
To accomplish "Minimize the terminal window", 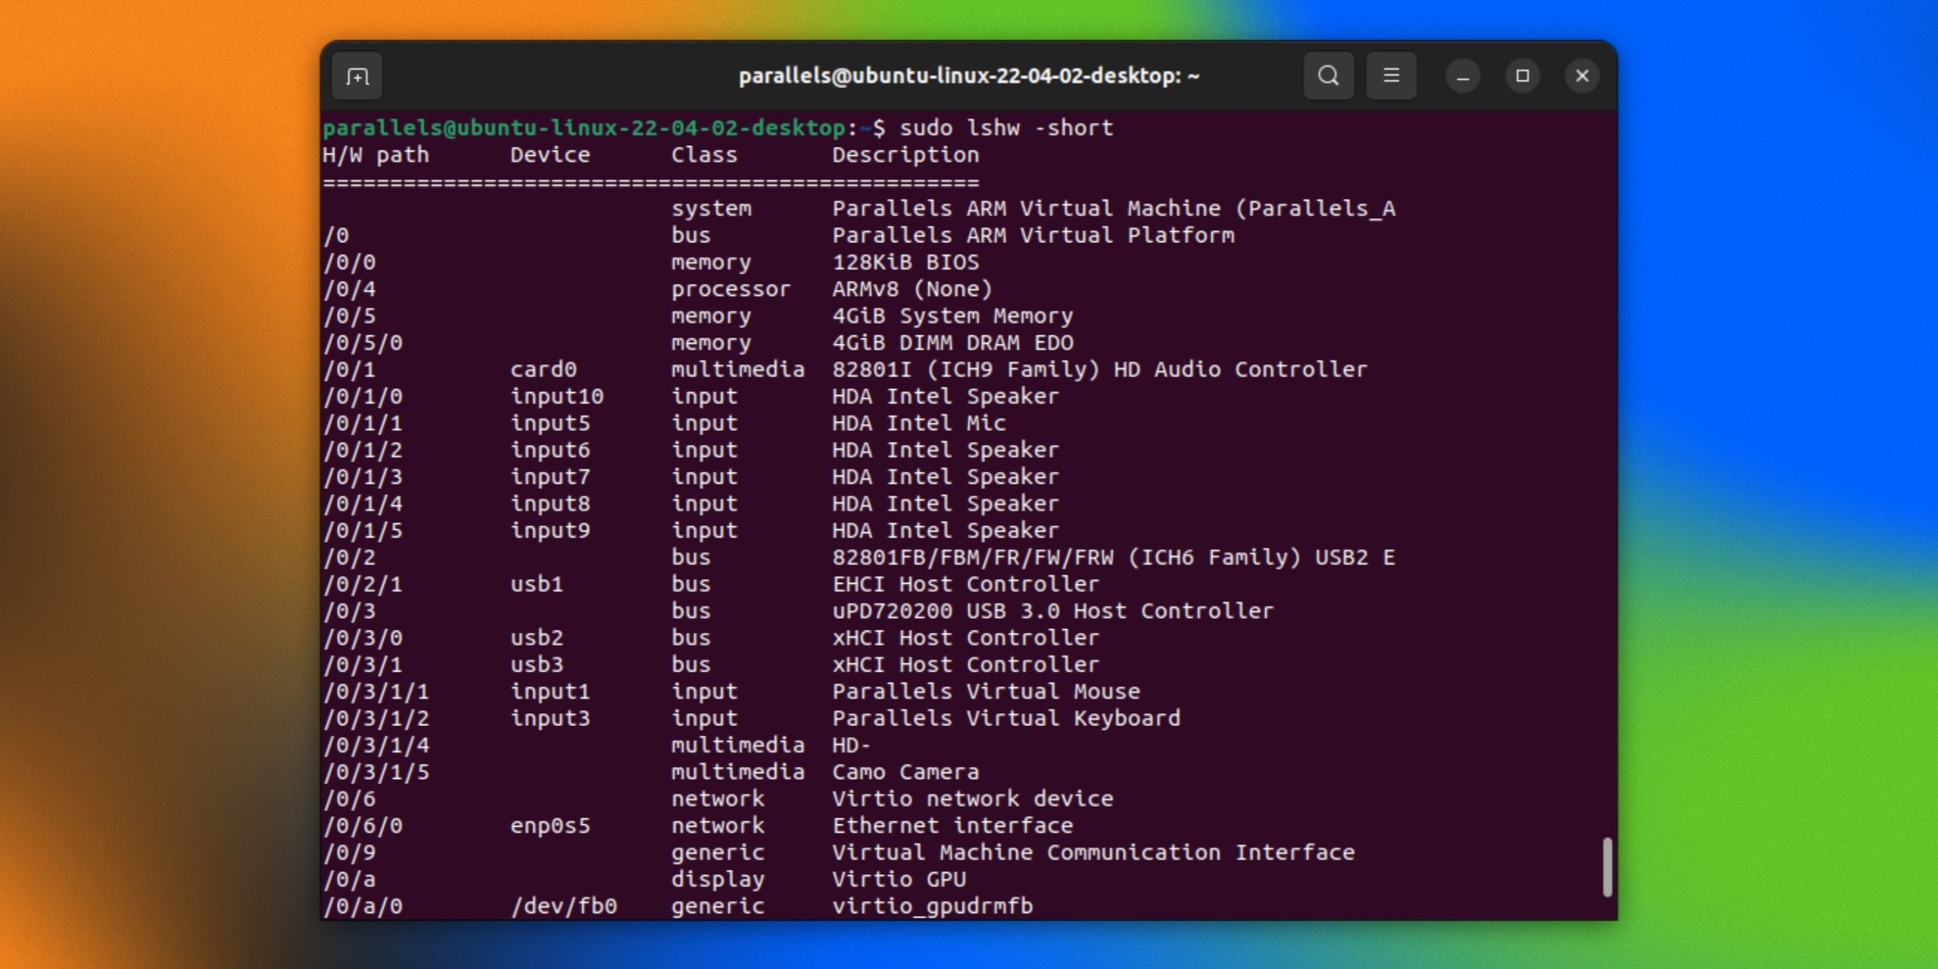I will click(x=1461, y=76).
